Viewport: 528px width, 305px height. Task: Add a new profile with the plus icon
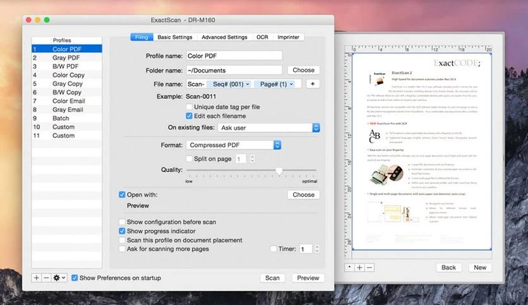pyautogui.click(x=37, y=278)
